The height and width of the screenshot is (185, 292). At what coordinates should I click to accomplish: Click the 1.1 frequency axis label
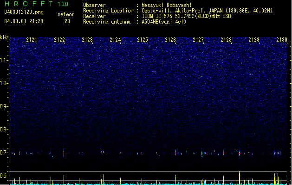pos(4,60)
